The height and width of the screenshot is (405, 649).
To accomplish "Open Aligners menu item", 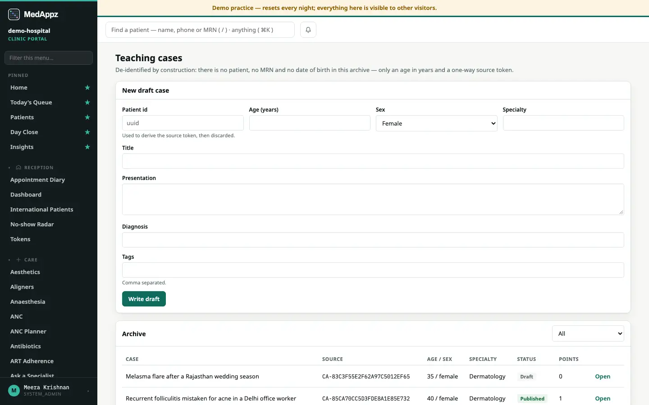I will pos(22,287).
